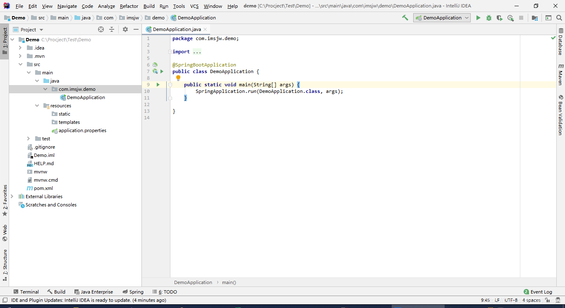Expand the .mvn folder
The width and height of the screenshot is (565, 308).
pyautogui.click(x=20, y=56)
